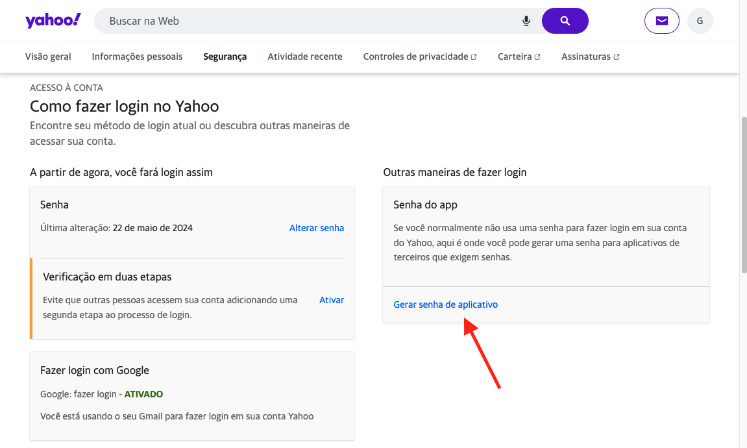Click Gerar senha de aplicativo link
The image size is (747, 448).
pyautogui.click(x=445, y=305)
